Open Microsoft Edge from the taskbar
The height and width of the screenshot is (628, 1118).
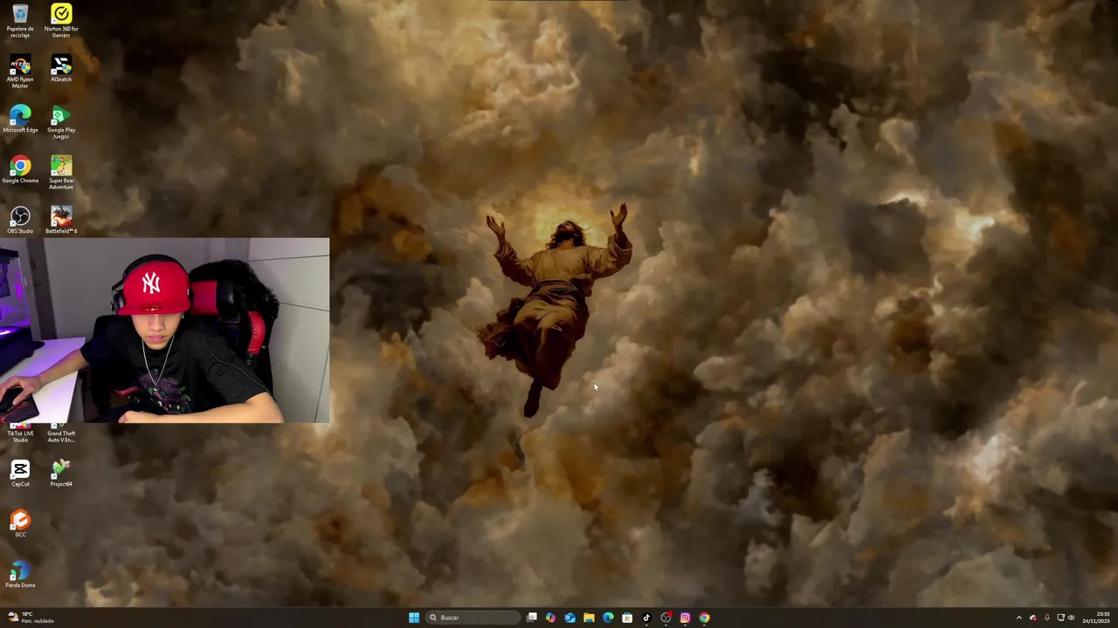point(608,618)
